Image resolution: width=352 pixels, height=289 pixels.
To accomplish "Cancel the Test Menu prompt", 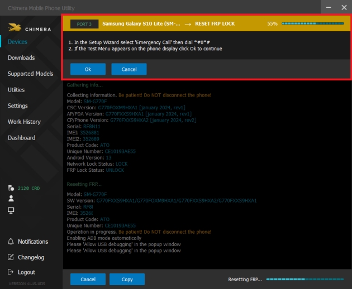I will (x=129, y=69).
